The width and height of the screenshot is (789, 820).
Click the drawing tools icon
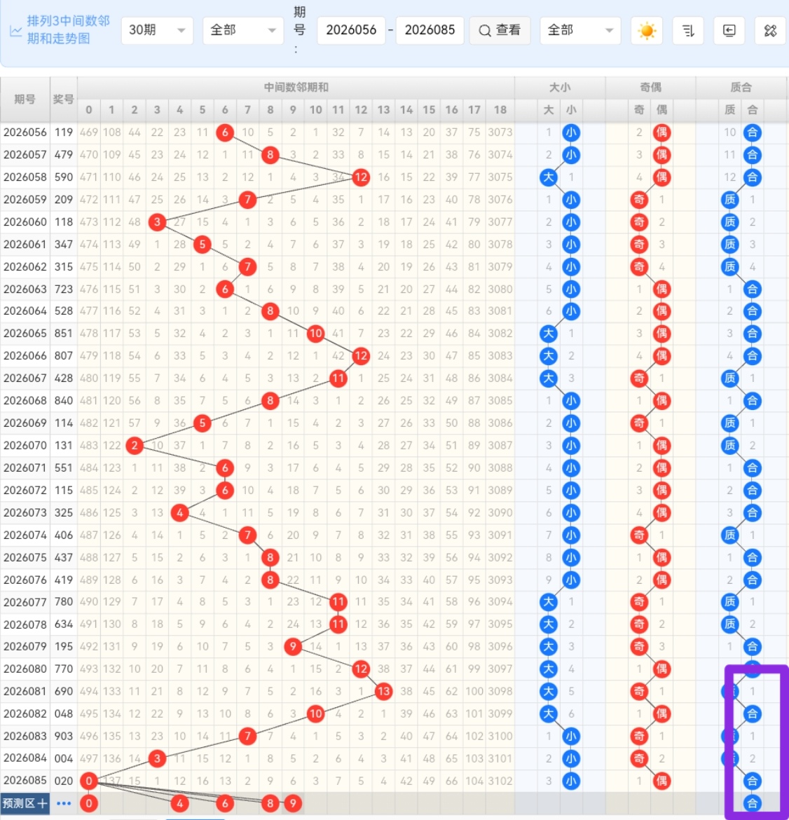point(770,30)
